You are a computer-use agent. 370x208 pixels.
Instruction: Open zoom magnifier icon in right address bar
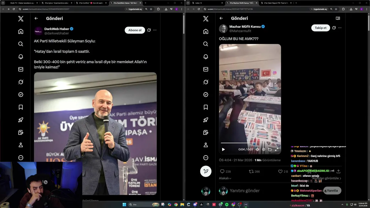331,9
